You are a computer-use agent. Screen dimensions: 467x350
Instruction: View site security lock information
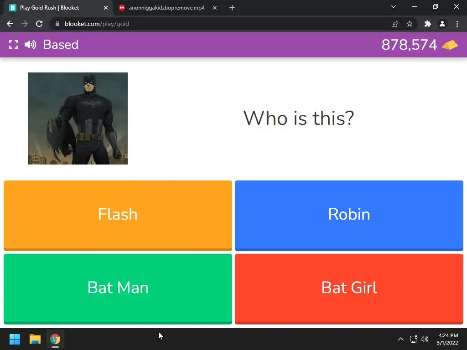[x=57, y=24]
